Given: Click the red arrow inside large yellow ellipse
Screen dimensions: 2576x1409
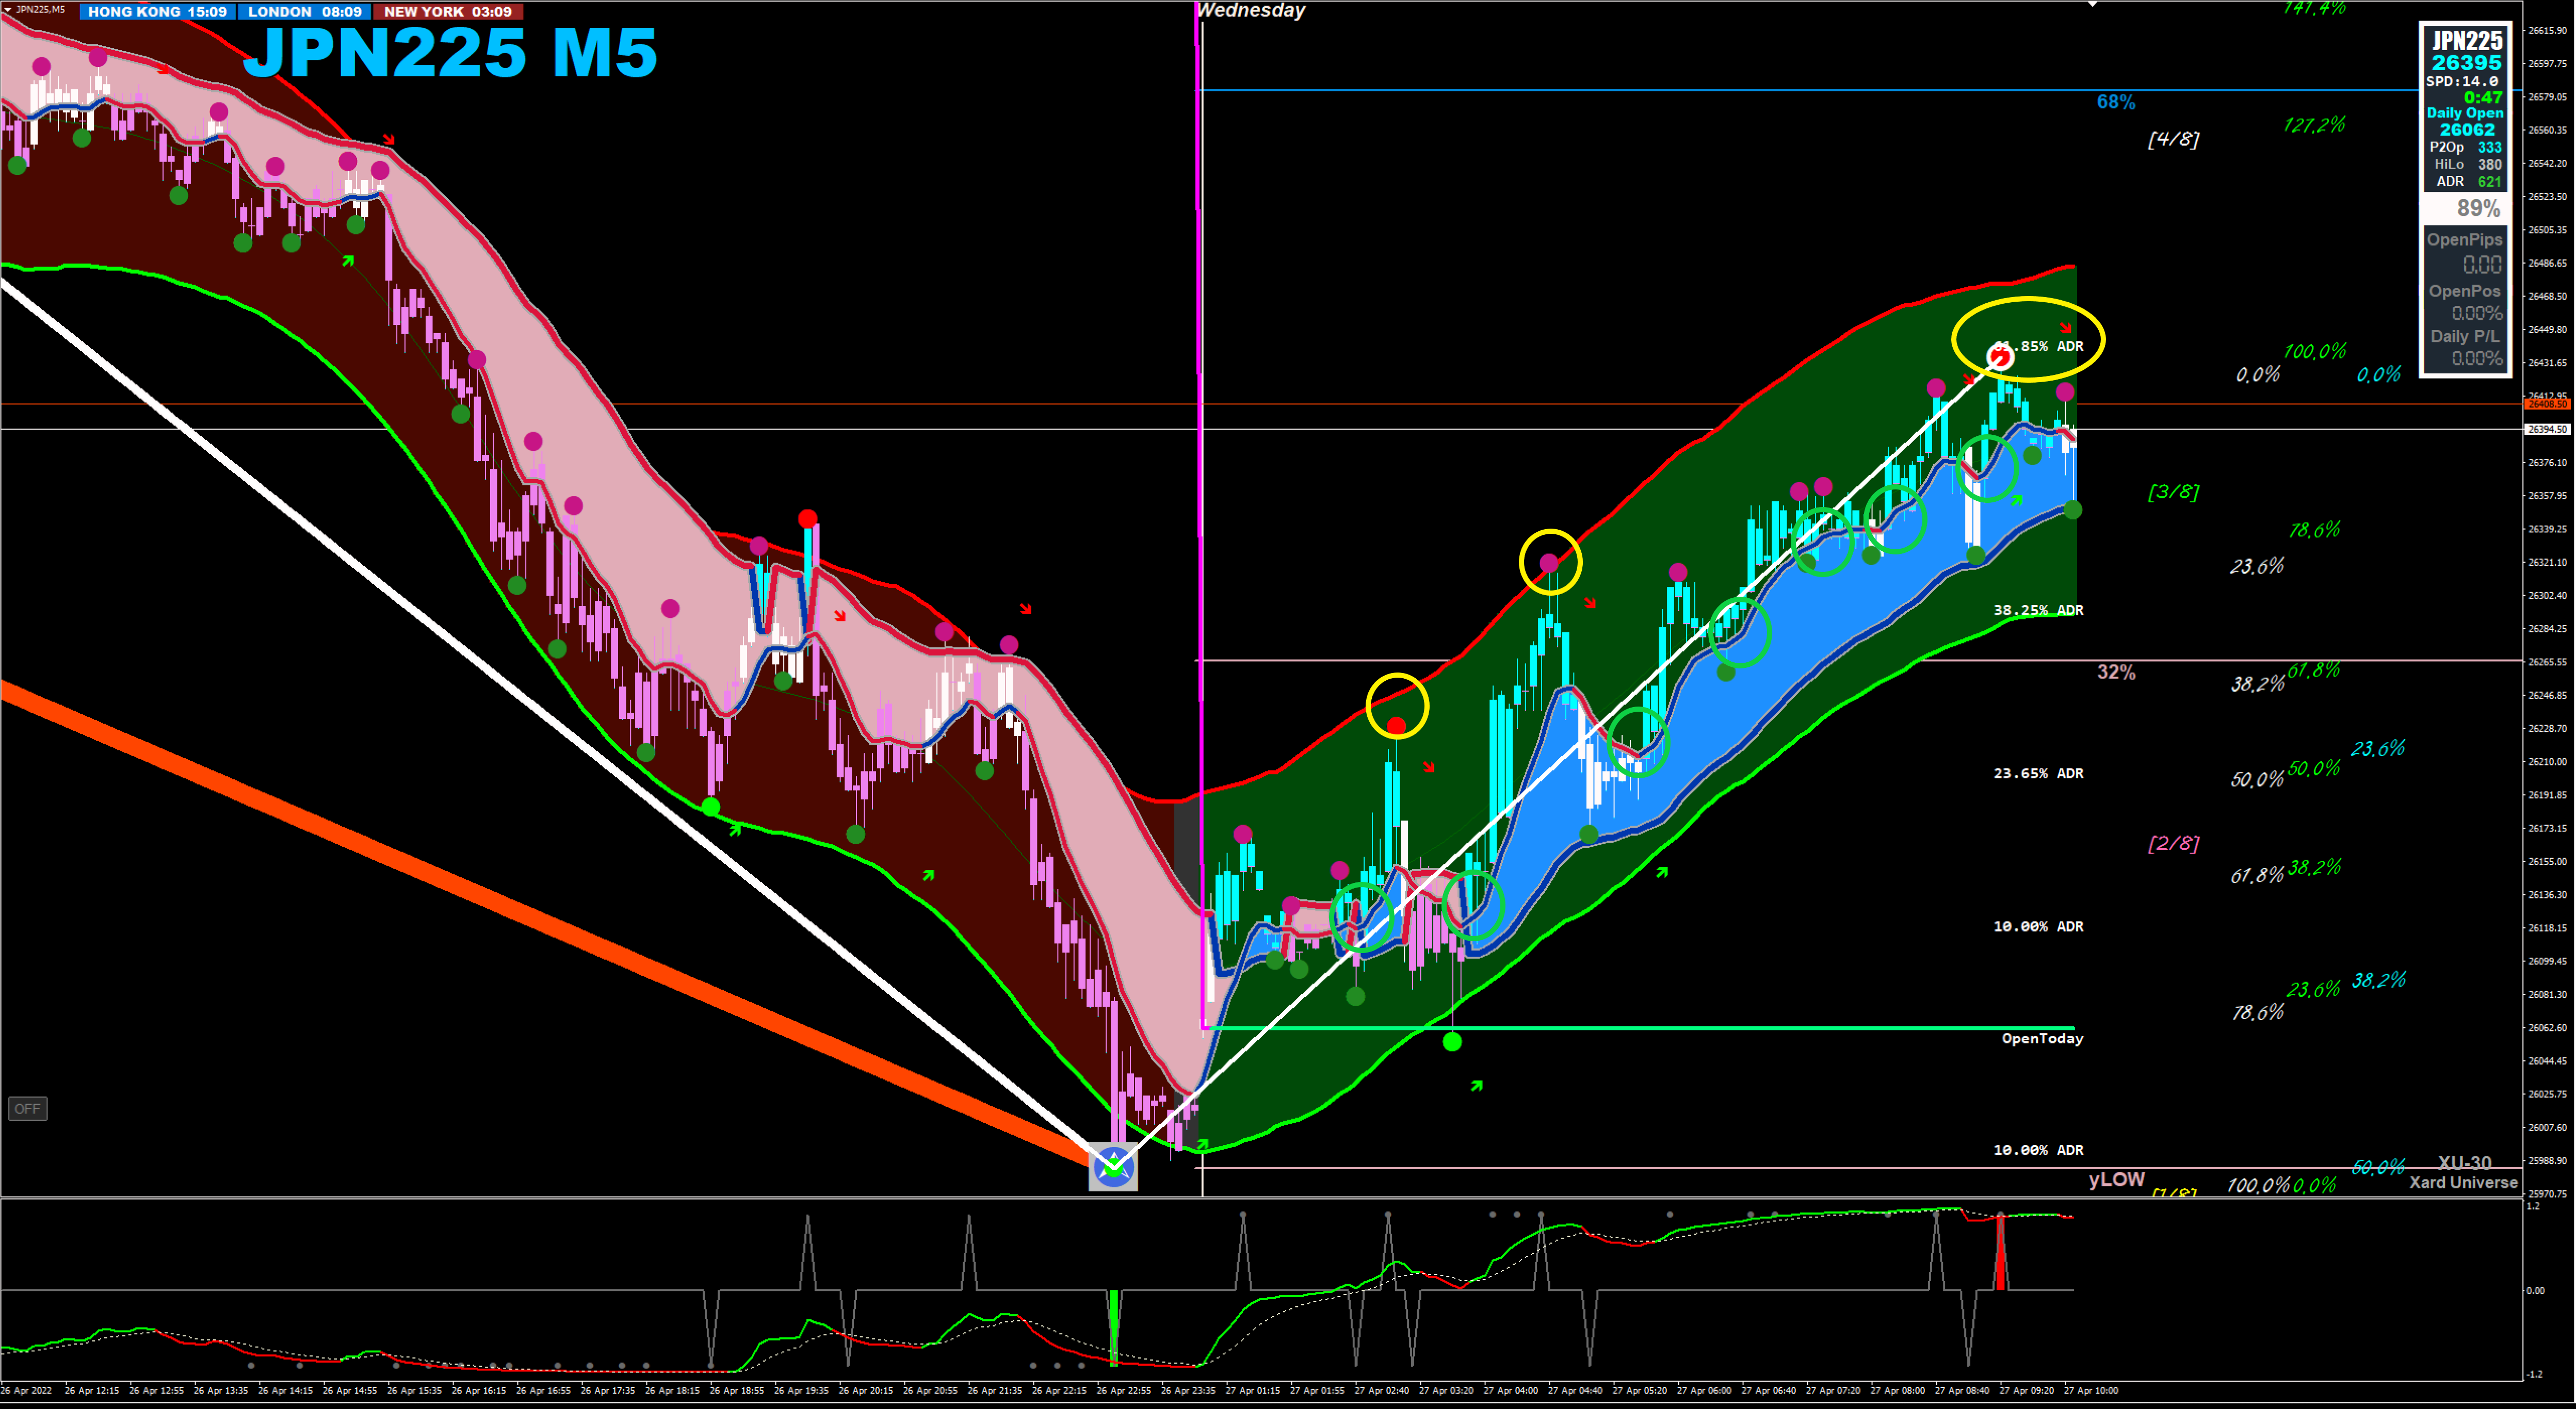Looking at the screenshot, I should pyautogui.click(x=2066, y=328).
